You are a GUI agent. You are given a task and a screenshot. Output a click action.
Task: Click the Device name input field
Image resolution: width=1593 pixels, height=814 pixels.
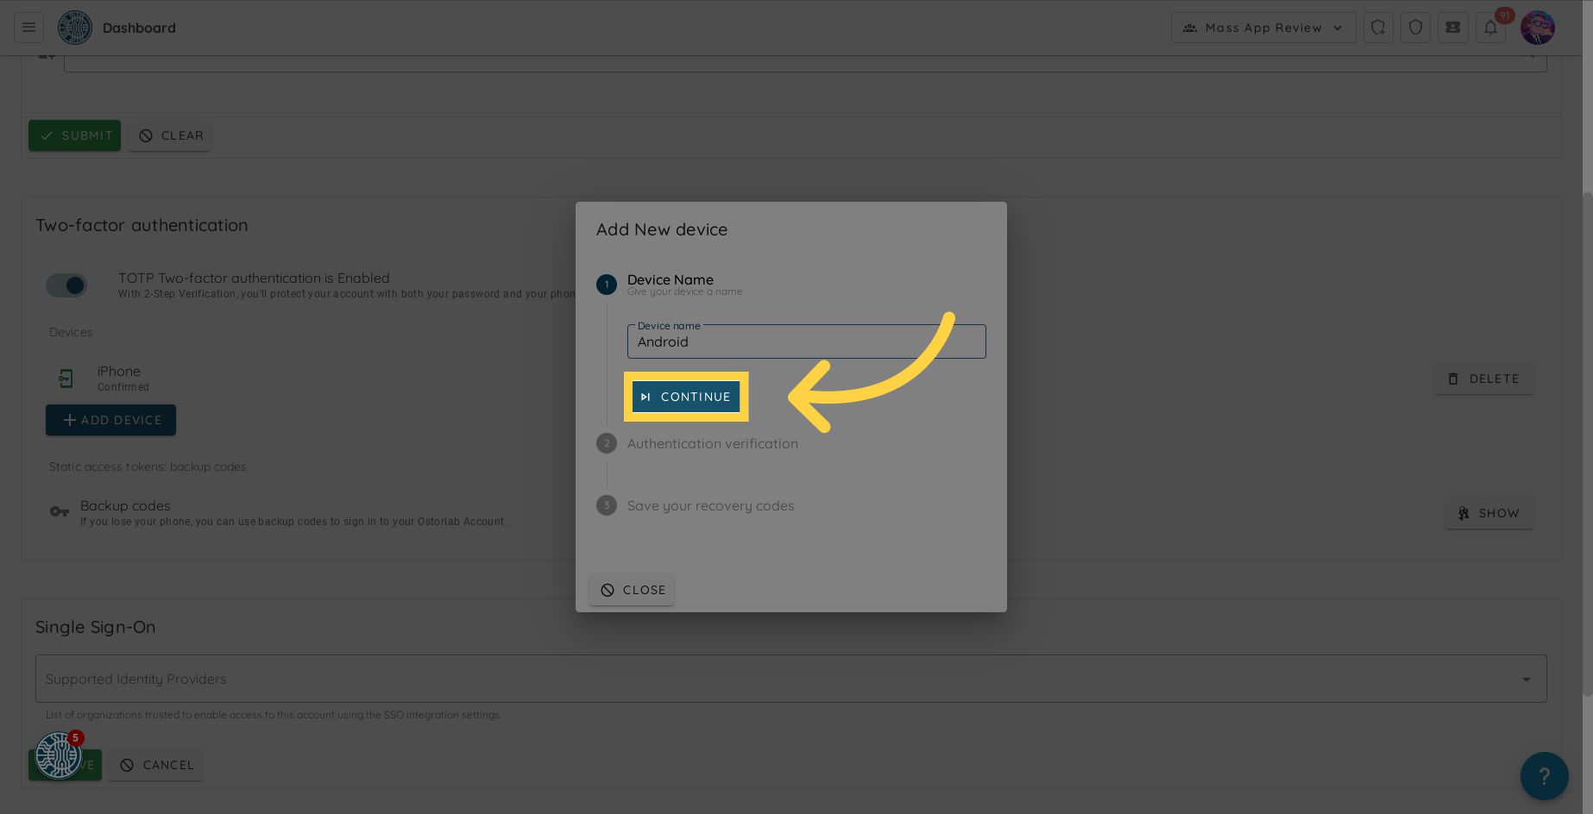pyautogui.click(x=806, y=342)
